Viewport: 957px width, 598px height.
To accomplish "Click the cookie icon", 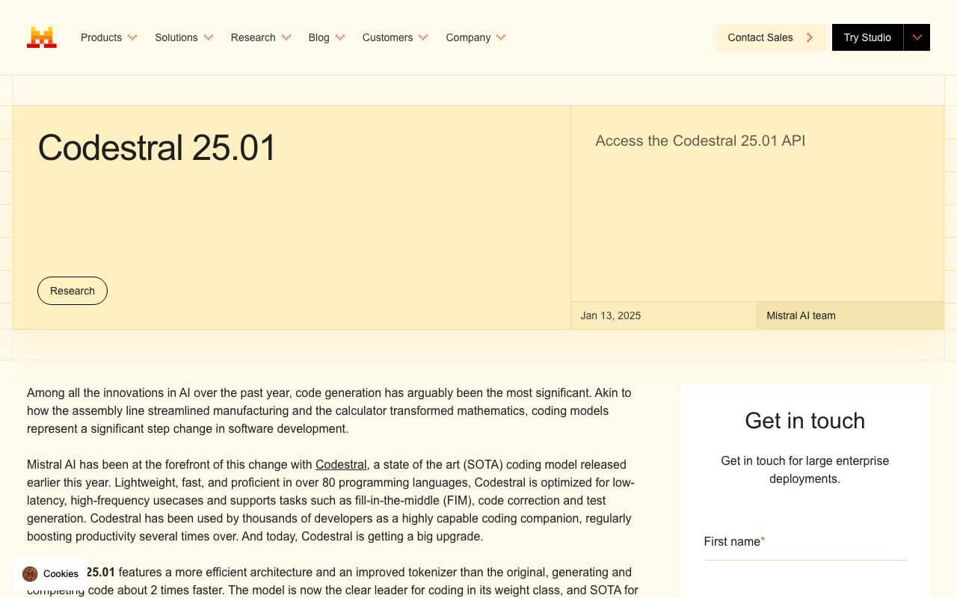I will click(30, 574).
